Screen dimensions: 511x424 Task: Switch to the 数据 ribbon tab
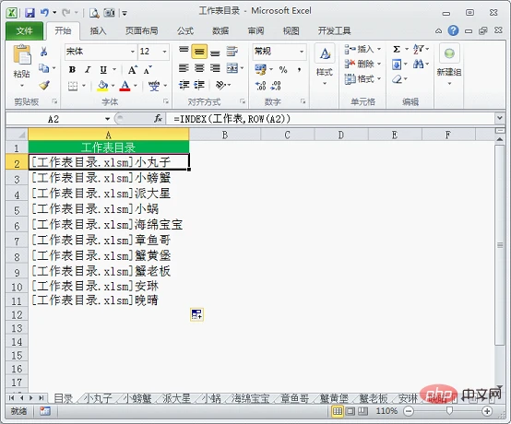coord(220,31)
